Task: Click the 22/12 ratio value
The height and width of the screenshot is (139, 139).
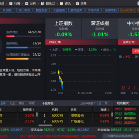Action: coord(37,54)
